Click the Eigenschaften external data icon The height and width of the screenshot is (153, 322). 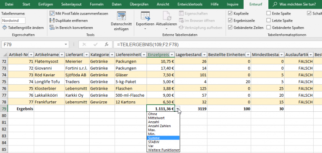tap(181, 13)
